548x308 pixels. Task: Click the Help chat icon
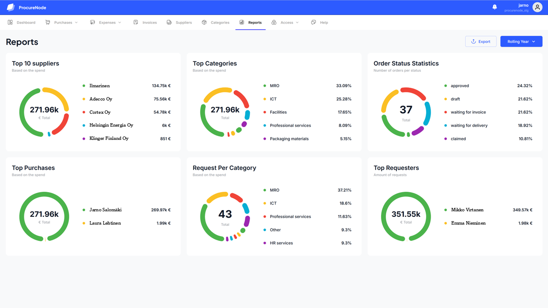click(x=313, y=22)
